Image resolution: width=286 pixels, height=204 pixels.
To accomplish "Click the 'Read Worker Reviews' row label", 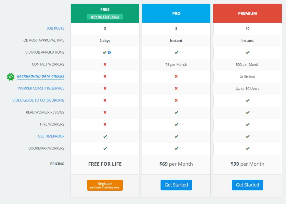I will pos(45,112).
